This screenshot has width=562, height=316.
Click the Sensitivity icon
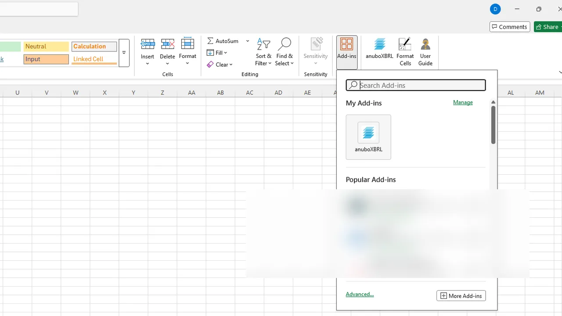click(x=316, y=44)
